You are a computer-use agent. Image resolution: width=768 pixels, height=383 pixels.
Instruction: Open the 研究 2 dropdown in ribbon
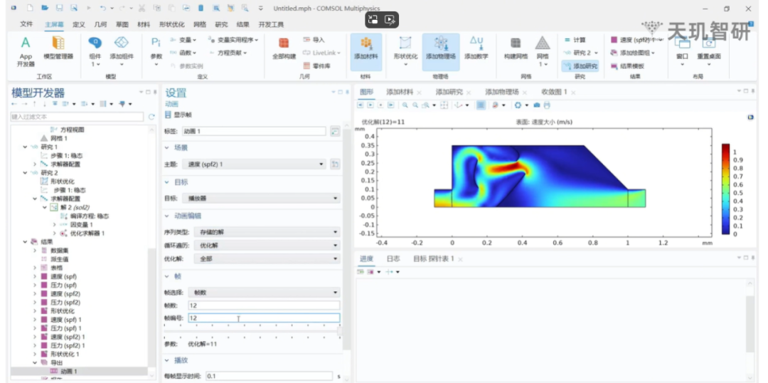click(x=581, y=53)
